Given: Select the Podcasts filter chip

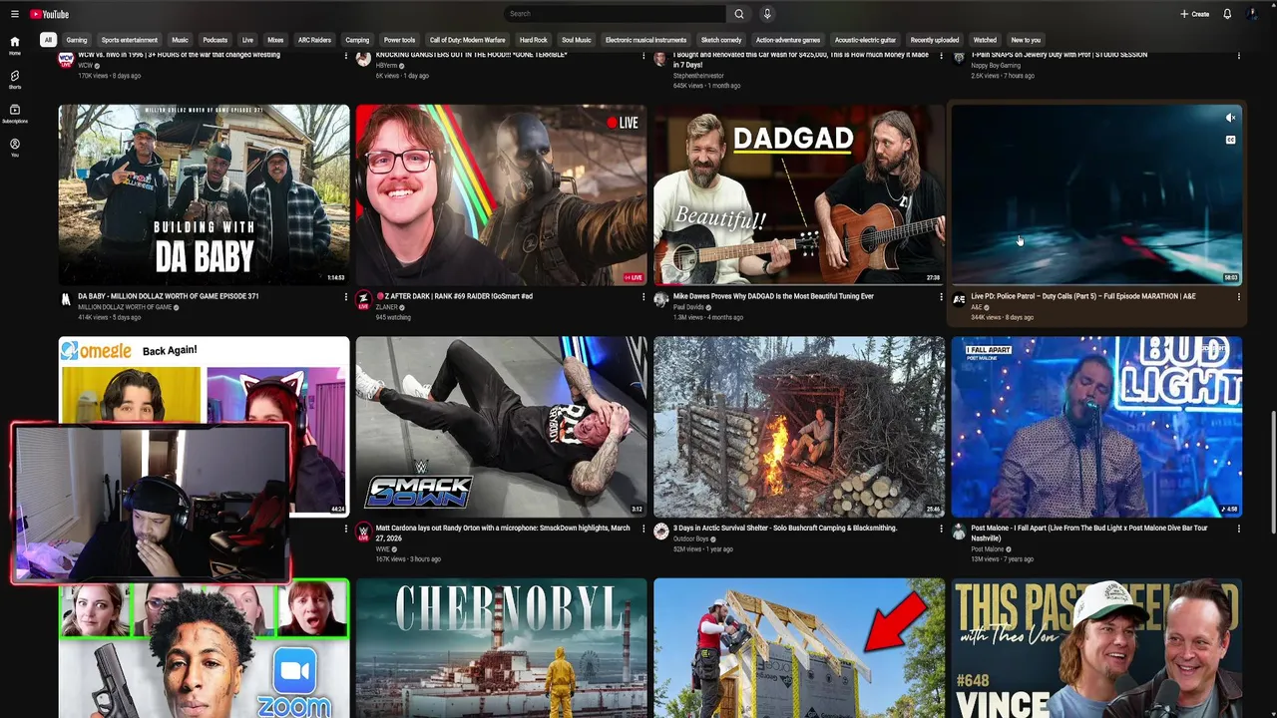Looking at the screenshot, I should pyautogui.click(x=215, y=40).
